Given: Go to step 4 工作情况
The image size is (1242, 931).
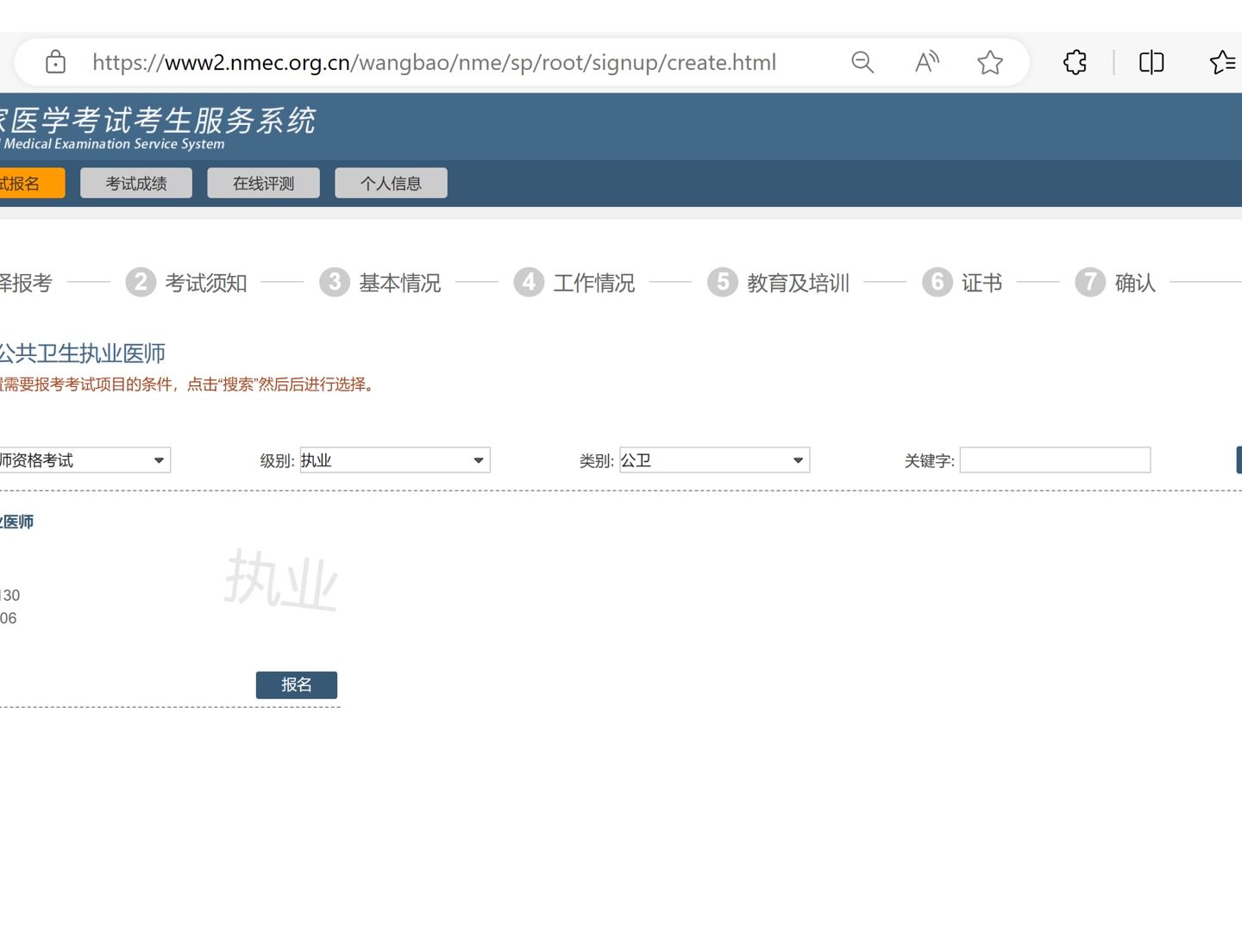Looking at the screenshot, I should pos(574,282).
